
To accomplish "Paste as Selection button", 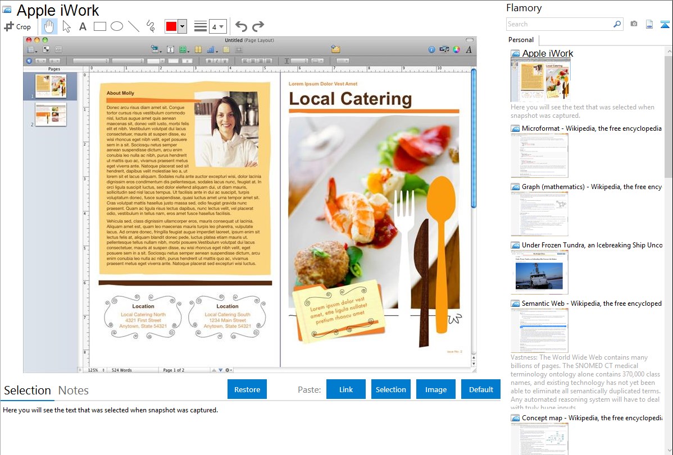I will [x=391, y=389].
